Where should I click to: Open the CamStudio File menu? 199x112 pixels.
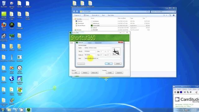(x=175, y=89)
